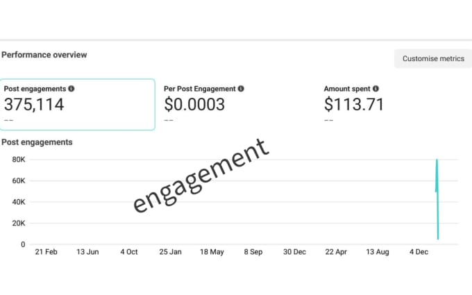Click the 13 Aug date label
This screenshot has height=295, width=472.
coord(378,252)
